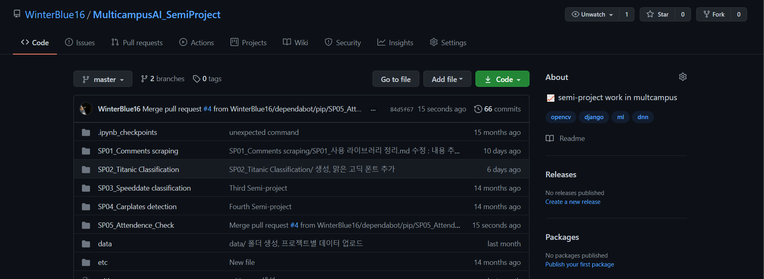Screen dimensions: 764x279
Task: Open the SP01 commit message about 라이브러리 정리.md
Action: coord(344,151)
